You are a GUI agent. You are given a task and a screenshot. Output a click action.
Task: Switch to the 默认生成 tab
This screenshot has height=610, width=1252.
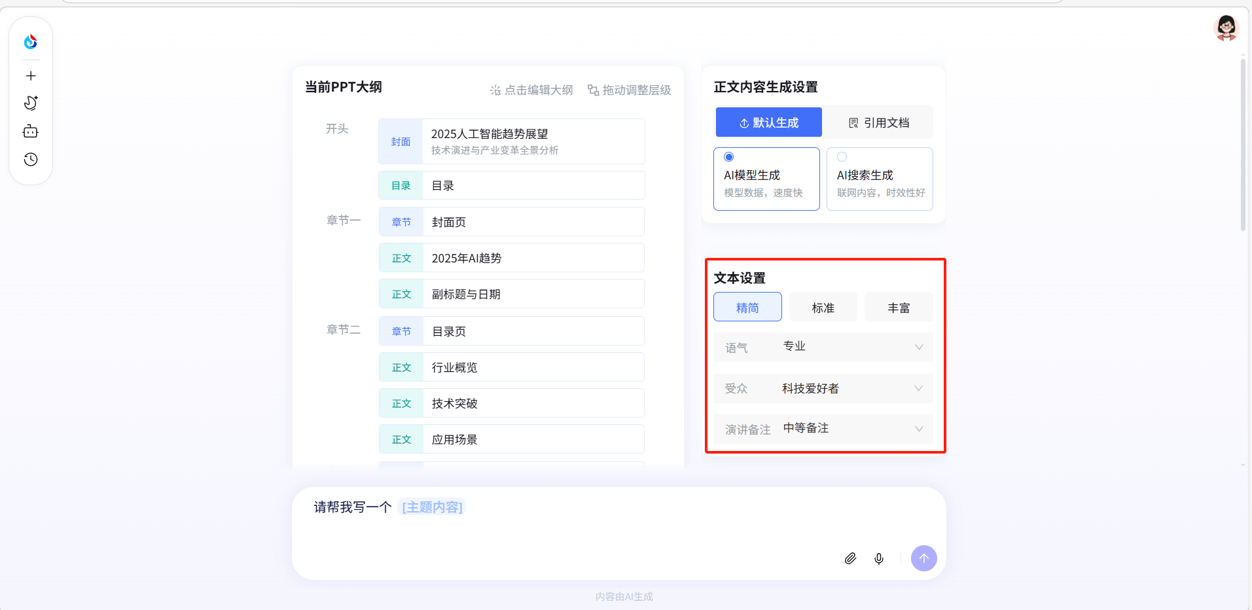(x=768, y=122)
